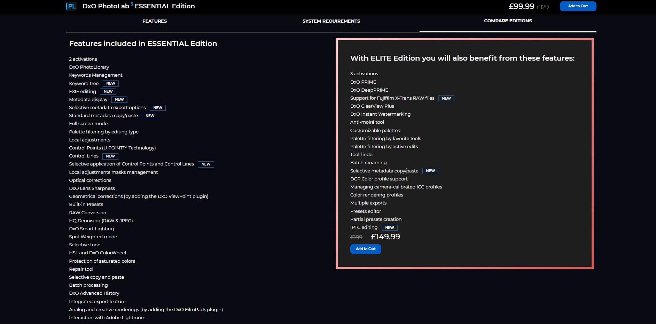Viewport: 656px width, 324px height.
Task: Click 'DxO Smart Lighting' text
Action: pos(91,229)
